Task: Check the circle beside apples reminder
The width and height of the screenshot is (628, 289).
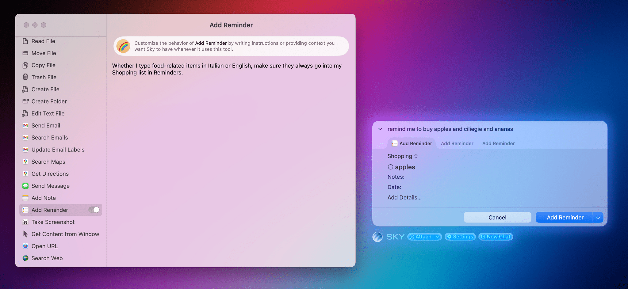Action: [390, 167]
